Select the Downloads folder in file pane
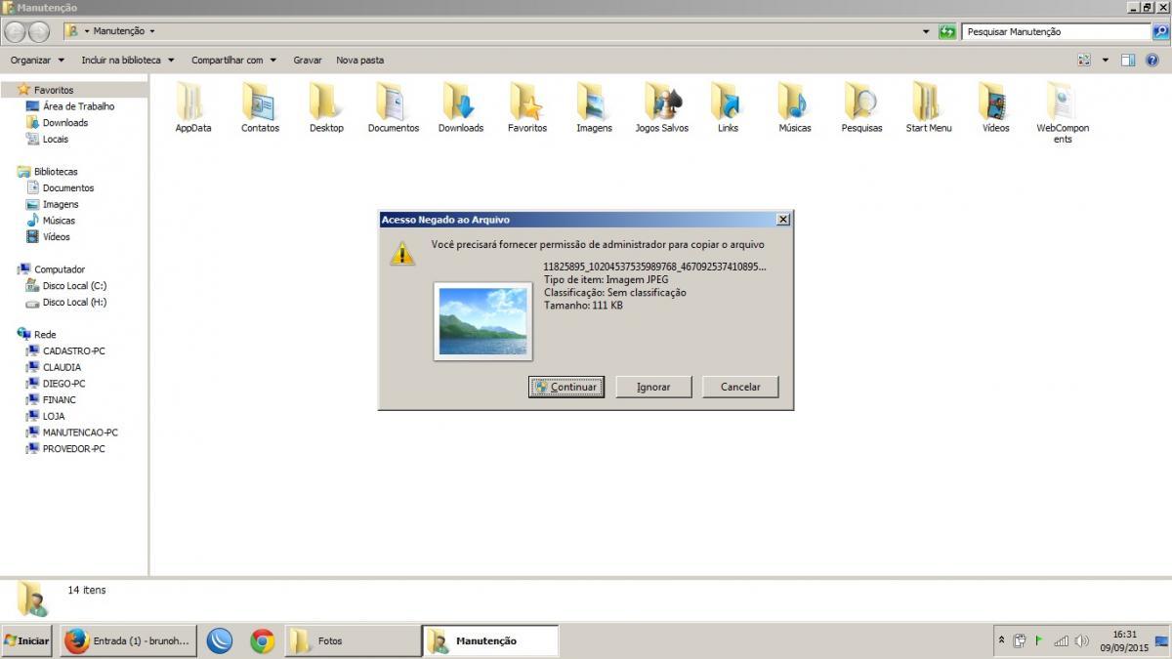Viewport: 1172px width, 659px height. pos(460,102)
